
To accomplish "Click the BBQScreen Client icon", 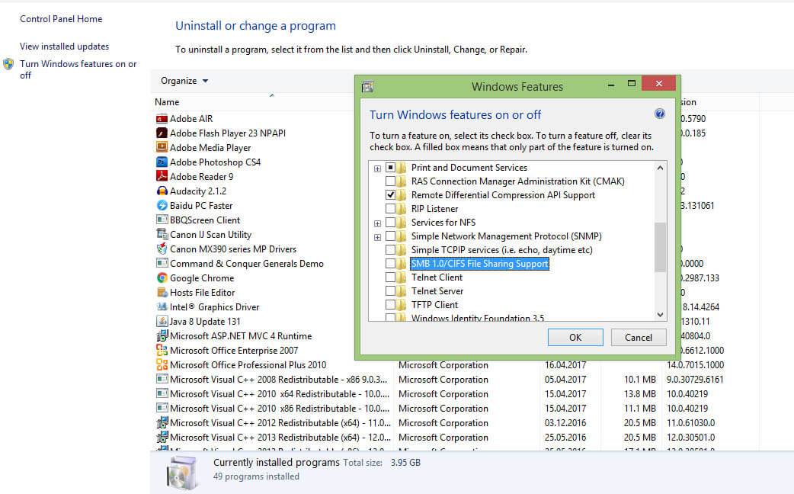I will click(162, 220).
